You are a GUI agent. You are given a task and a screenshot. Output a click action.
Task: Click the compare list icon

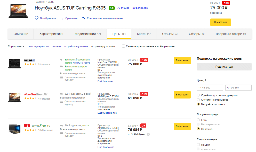coord(62,18)
